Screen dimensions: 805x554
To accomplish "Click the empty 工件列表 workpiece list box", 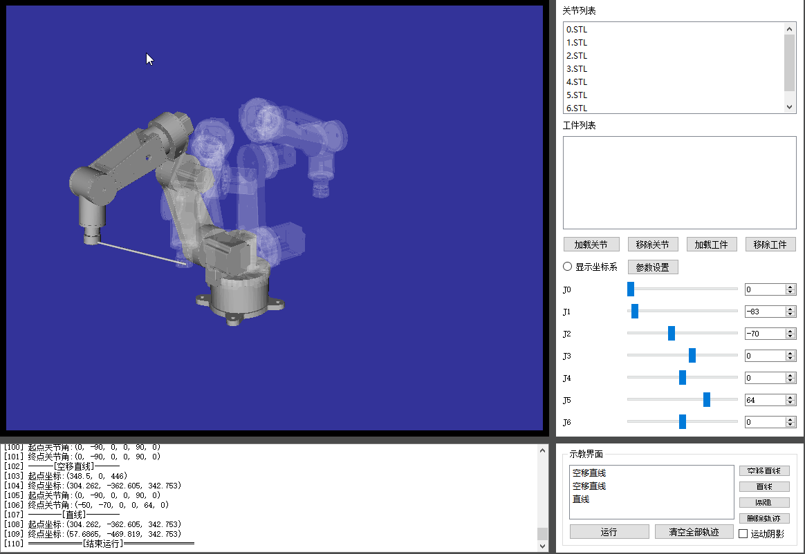I will (x=680, y=182).
